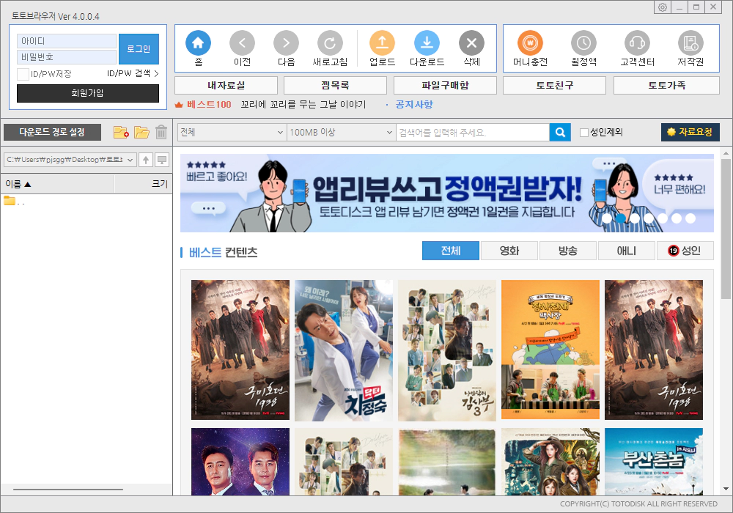This screenshot has height=513, width=733.
Task: Click the 다음 forward arrow icon
Action: [x=286, y=43]
